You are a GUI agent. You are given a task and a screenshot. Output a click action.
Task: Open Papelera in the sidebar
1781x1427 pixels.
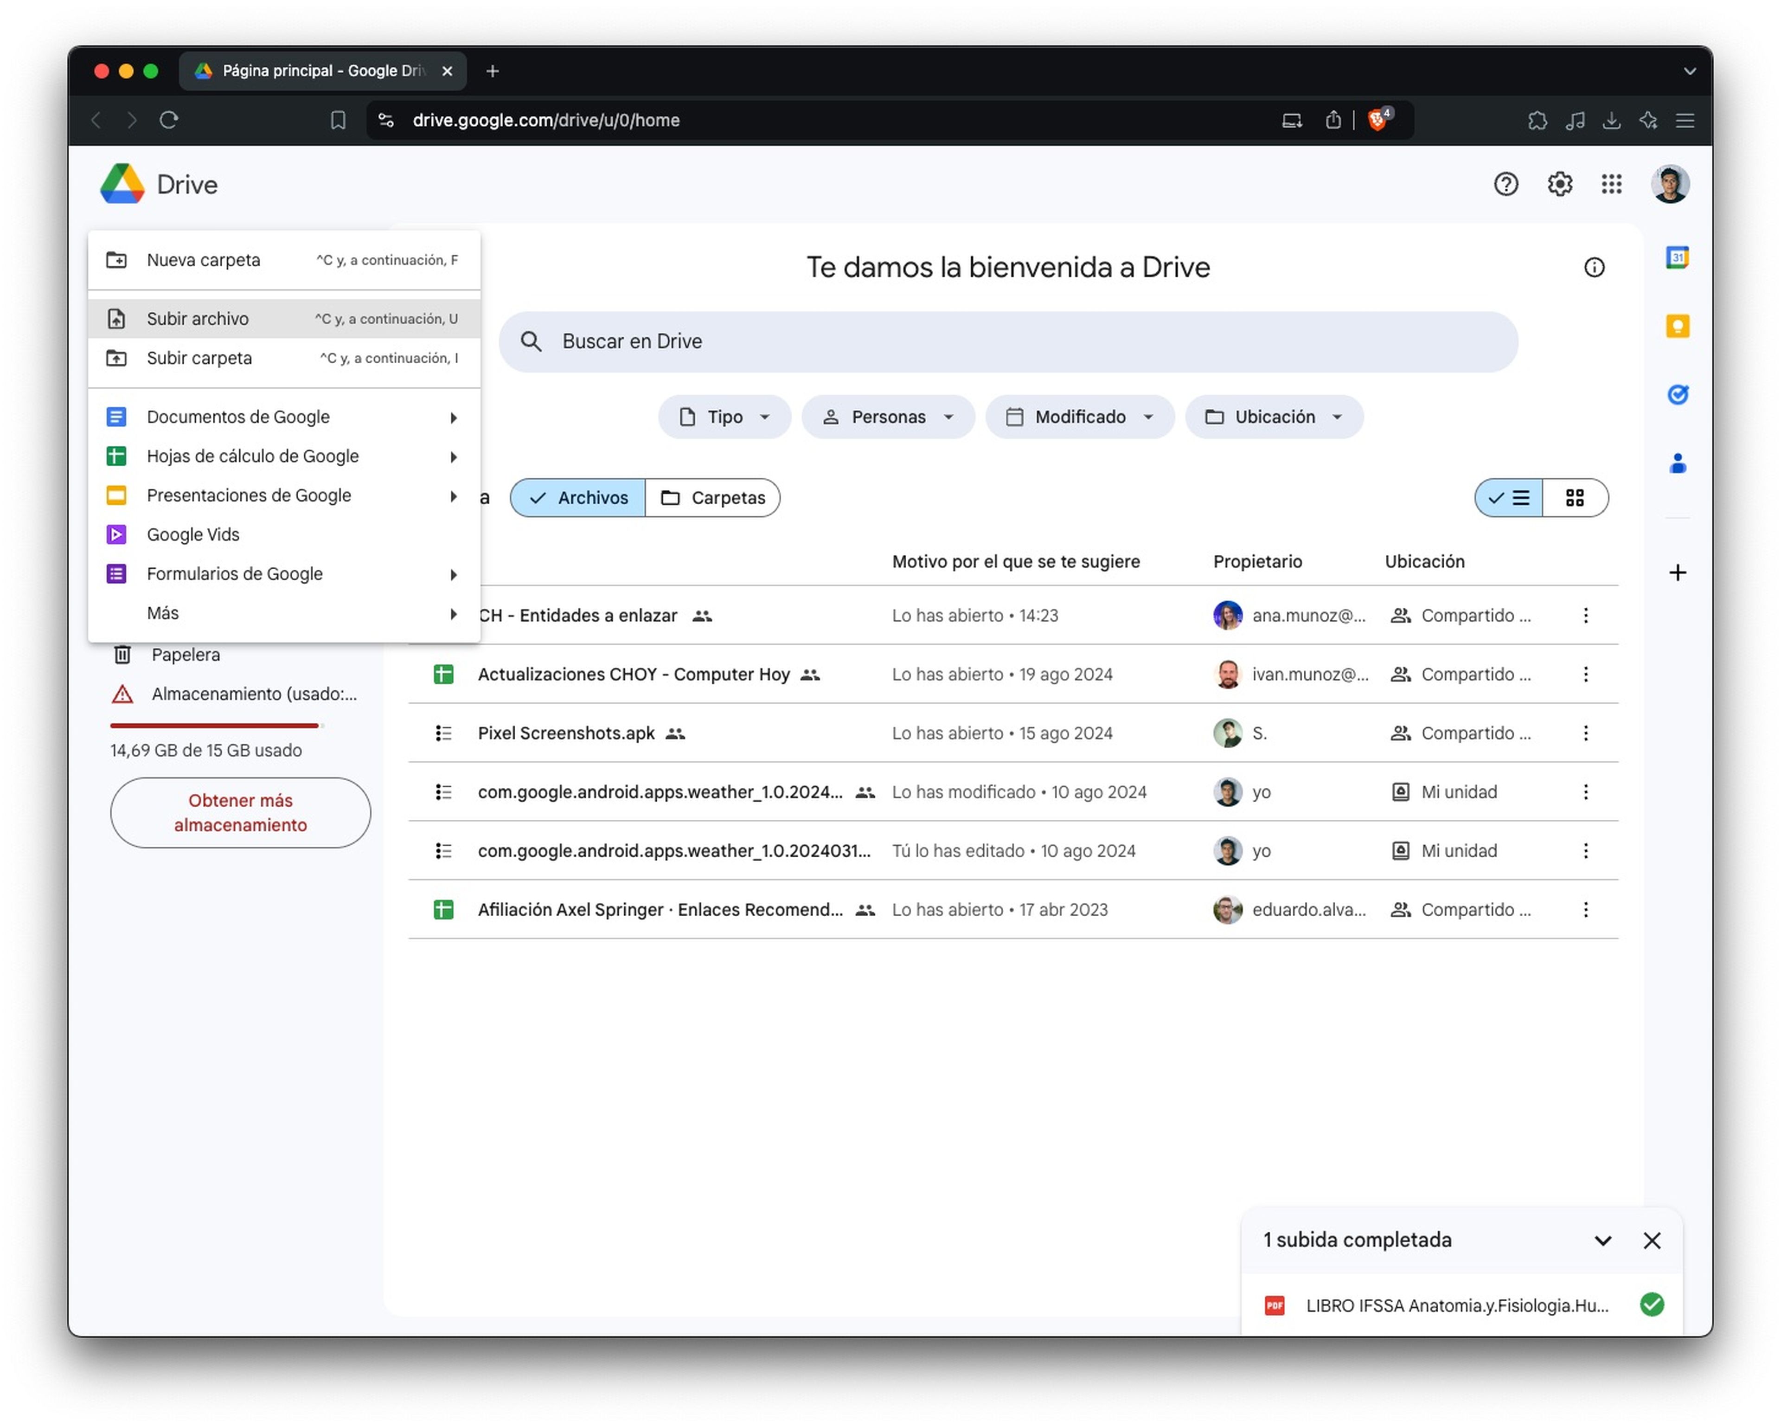click(x=186, y=655)
